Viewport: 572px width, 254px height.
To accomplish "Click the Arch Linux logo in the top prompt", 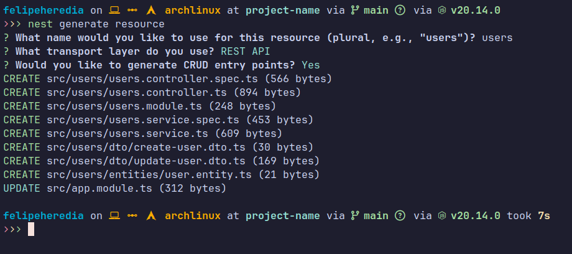I will pyautogui.click(x=150, y=11).
